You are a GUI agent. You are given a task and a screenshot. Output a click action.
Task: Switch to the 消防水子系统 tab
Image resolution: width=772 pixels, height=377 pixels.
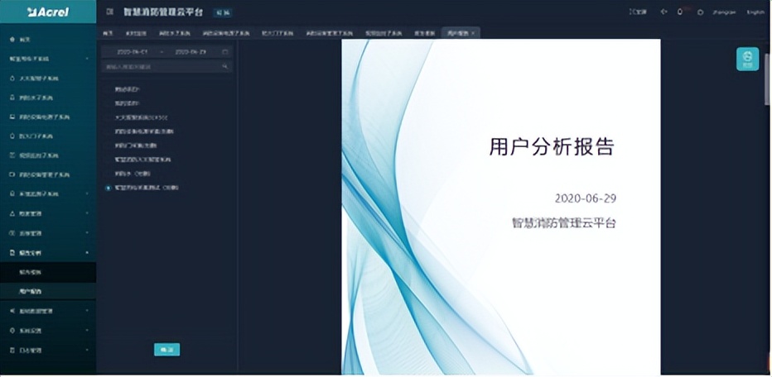(x=175, y=33)
